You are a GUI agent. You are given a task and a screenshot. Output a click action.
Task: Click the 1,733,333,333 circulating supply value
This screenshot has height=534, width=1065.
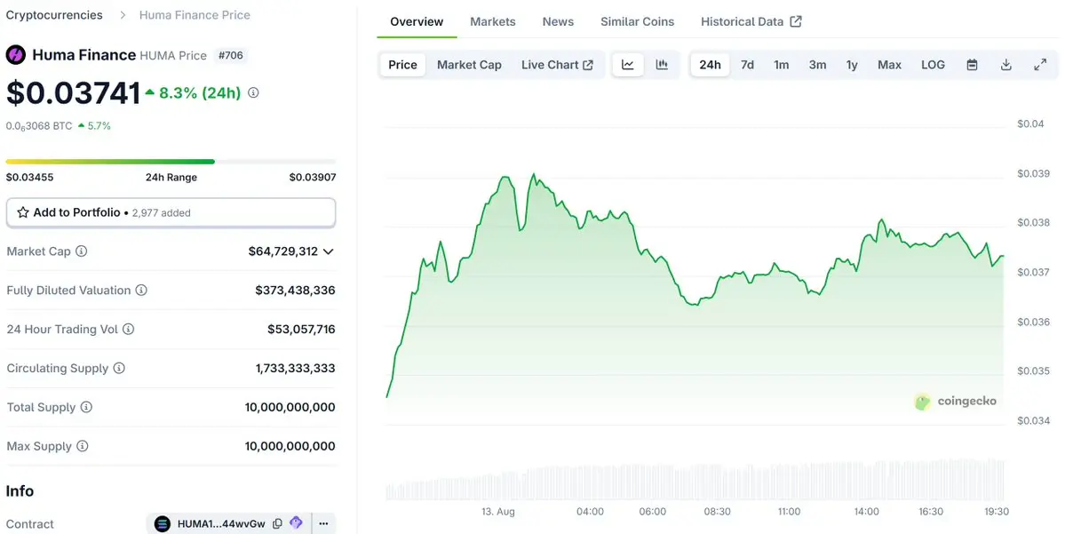(x=295, y=368)
